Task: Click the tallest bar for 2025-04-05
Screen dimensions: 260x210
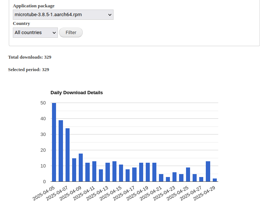Action: tap(54, 142)
